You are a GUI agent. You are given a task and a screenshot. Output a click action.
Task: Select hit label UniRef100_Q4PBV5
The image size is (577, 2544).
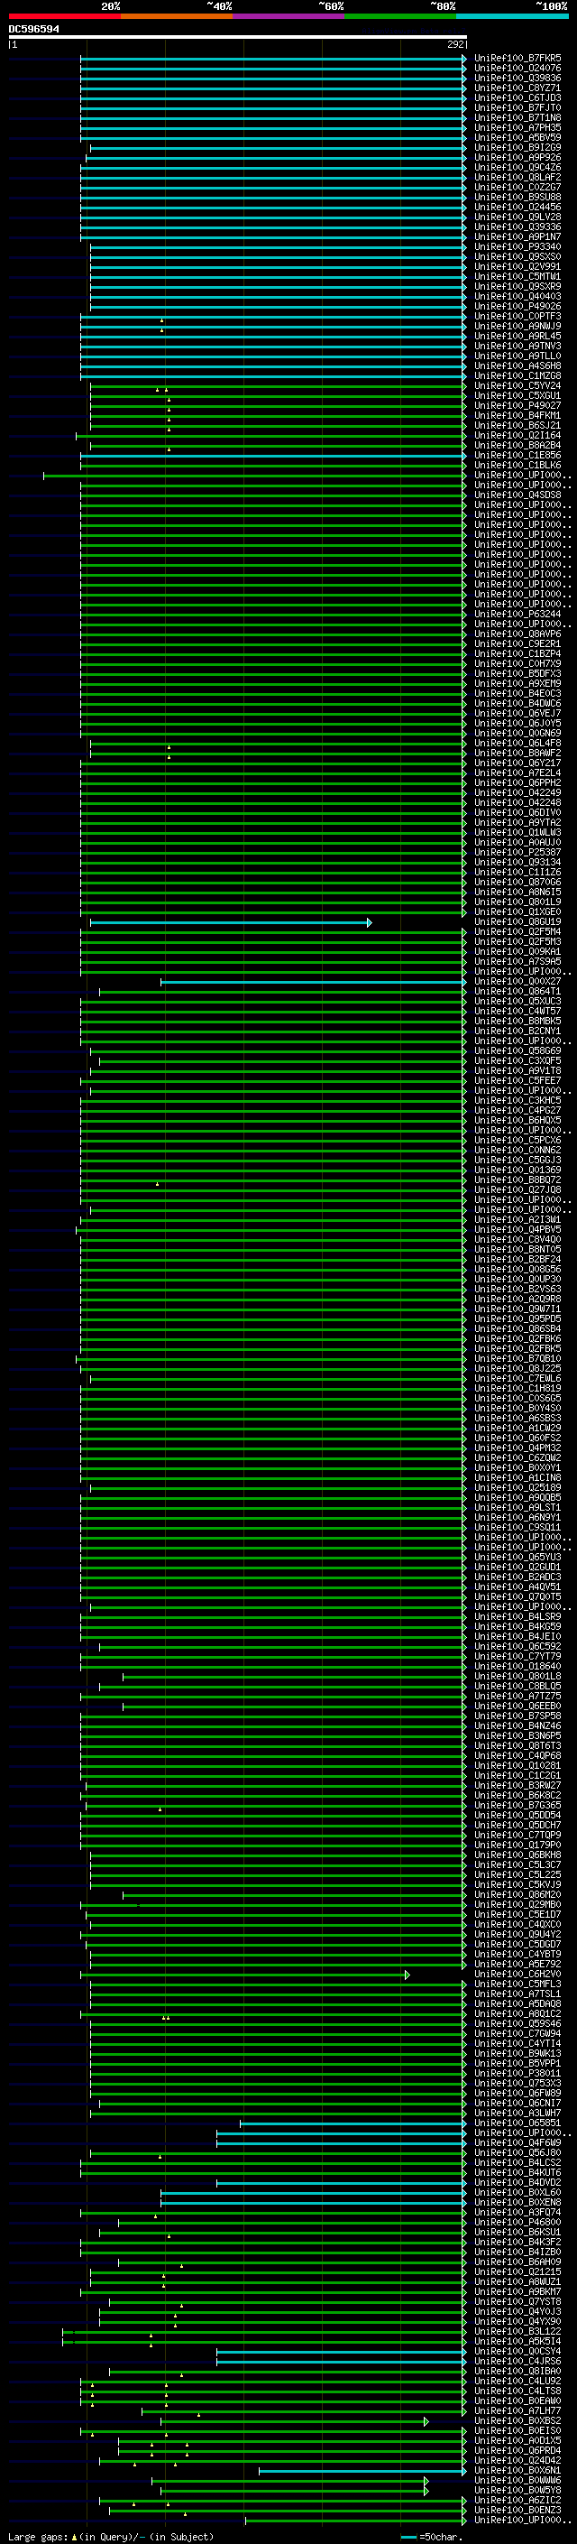[517, 1229]
